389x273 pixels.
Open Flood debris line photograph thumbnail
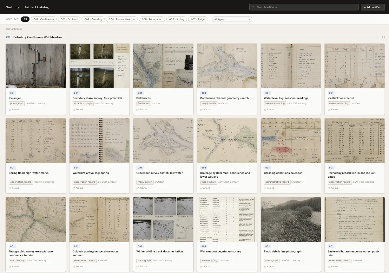(x=291, y=219)
